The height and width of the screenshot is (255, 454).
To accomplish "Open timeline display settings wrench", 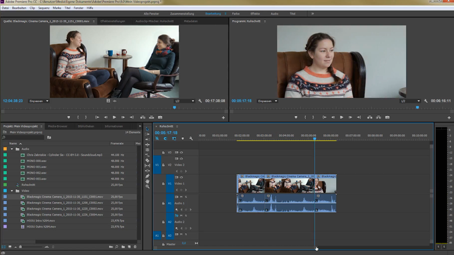I will [x=191, y=138].
